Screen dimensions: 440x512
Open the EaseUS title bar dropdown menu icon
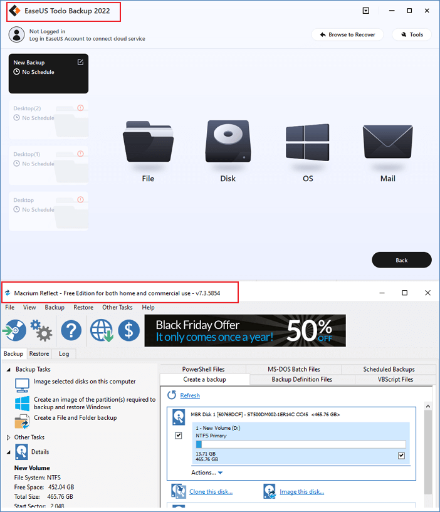[366, 11]
